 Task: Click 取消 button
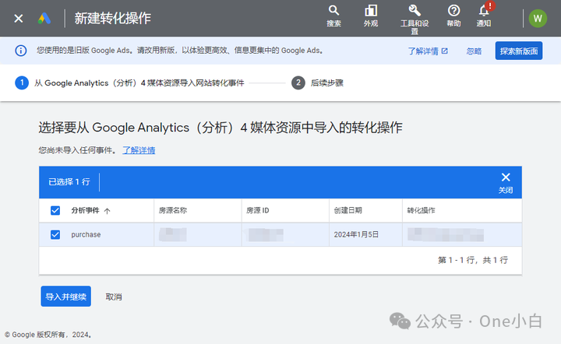tap(114, 297)
